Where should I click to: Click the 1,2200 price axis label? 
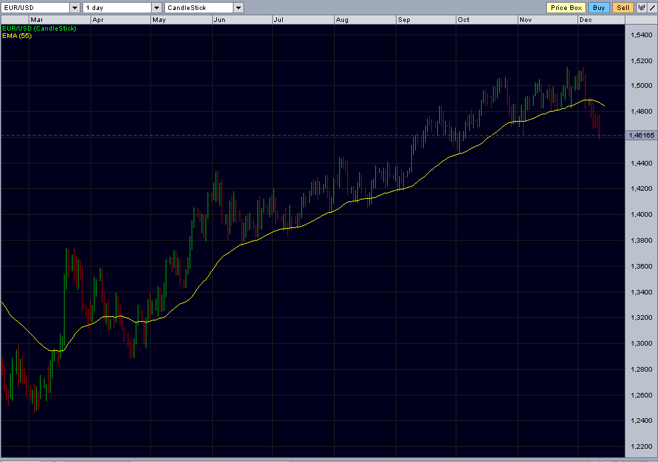[641, 447]
